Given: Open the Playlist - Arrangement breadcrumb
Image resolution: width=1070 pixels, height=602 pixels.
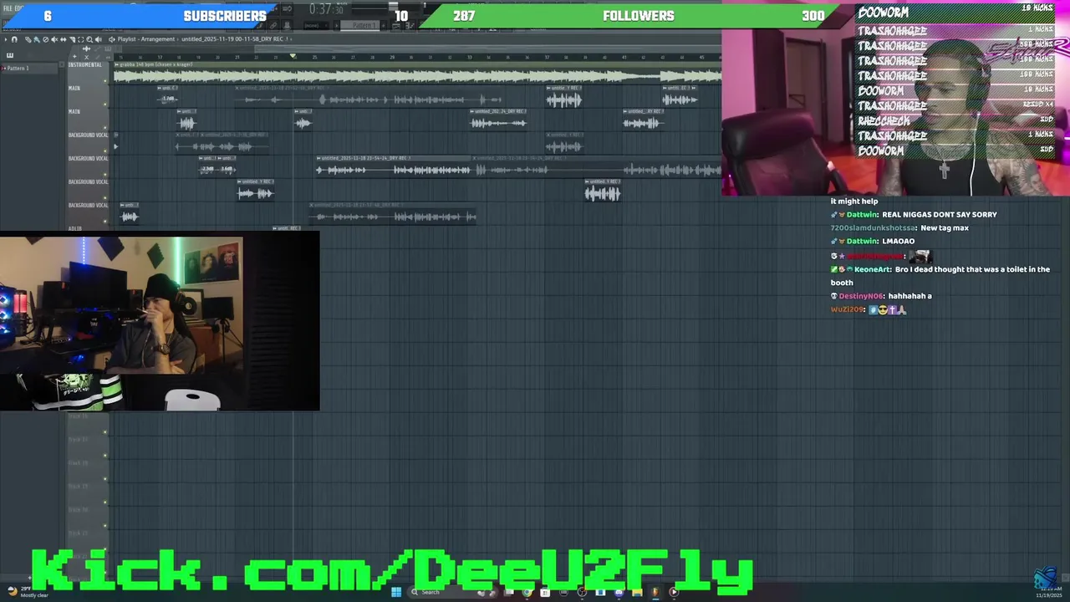Looking at the screenshot, I should 146,39.
